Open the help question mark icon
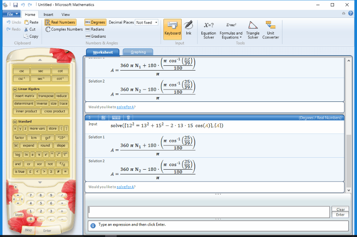Viewport: 357px width, 237px height. tap(351, 13)
